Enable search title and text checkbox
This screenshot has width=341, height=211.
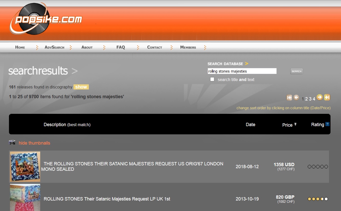[212, 79]
